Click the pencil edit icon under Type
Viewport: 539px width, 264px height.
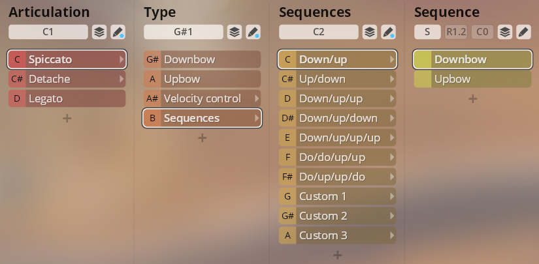point(253,32)
